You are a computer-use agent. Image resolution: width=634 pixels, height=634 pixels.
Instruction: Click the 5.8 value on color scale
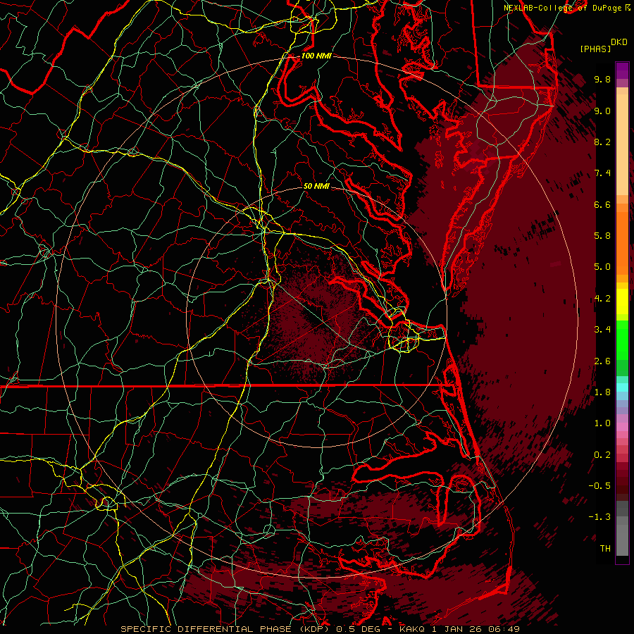pyautogui.click(x=602, y=236)
